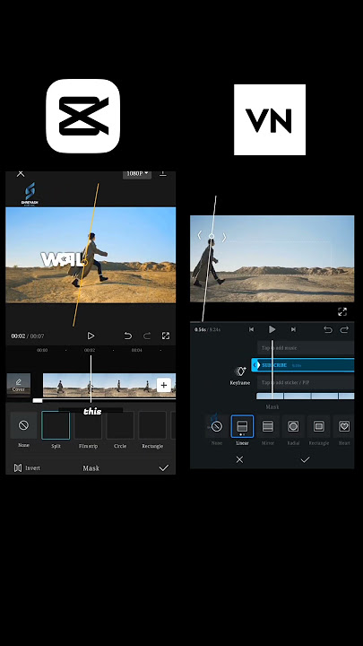Skip to previous clip in VN
This screenshot has width=363, height=646.
click(251, 329)
